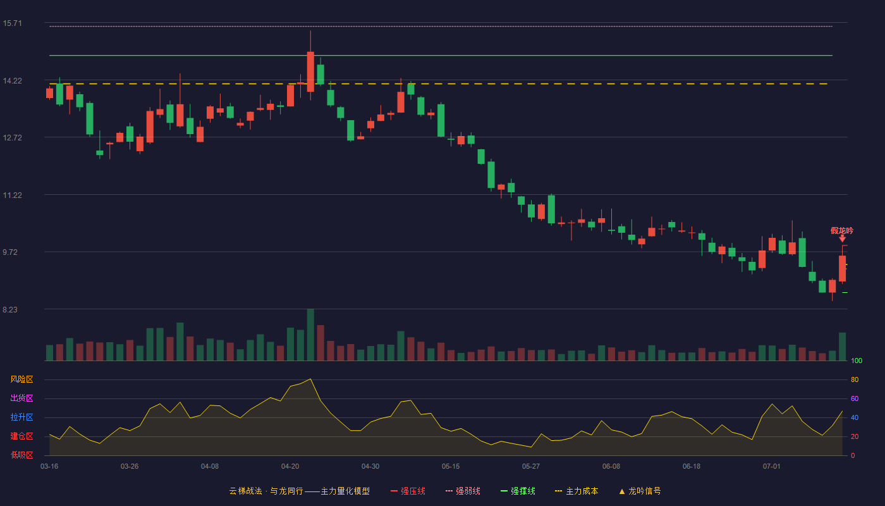Click the 15.71 price axis label
The height and width of the screenshot is (506, 885).
(12, 23)
